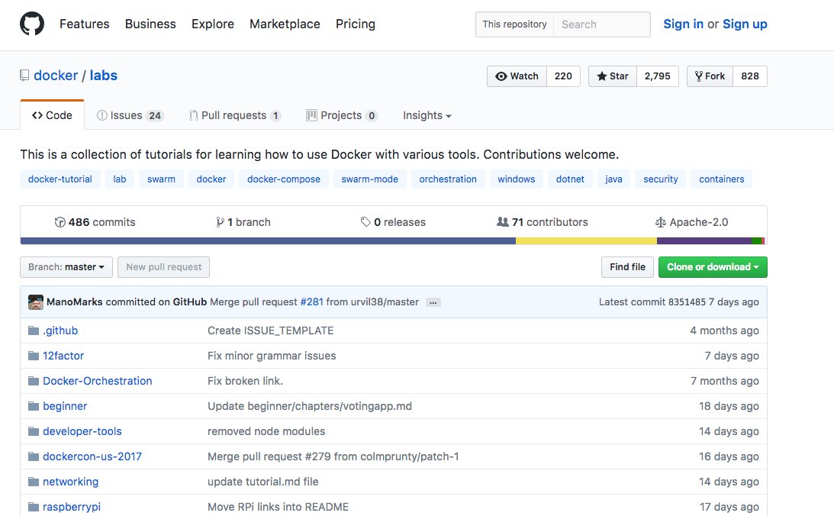Click the developer-tools folder icon
834x516 pixels.
34,431
